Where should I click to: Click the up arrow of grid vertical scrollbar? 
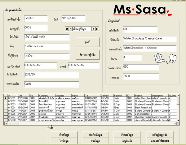click(x=178, y=96)
